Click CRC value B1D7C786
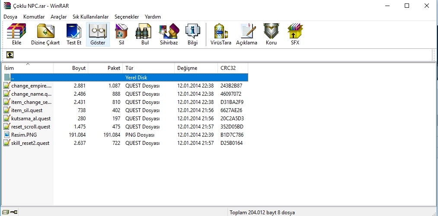The height and width of the screenshot is (216, 438). click(232, 135)
